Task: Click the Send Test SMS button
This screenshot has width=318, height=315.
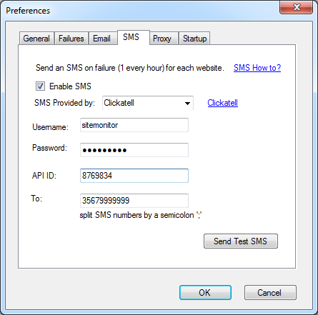Action: click(241, 241)
